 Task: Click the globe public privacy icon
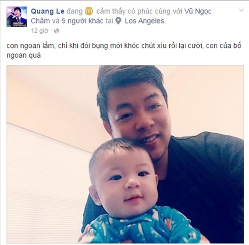tap(56, 31)
